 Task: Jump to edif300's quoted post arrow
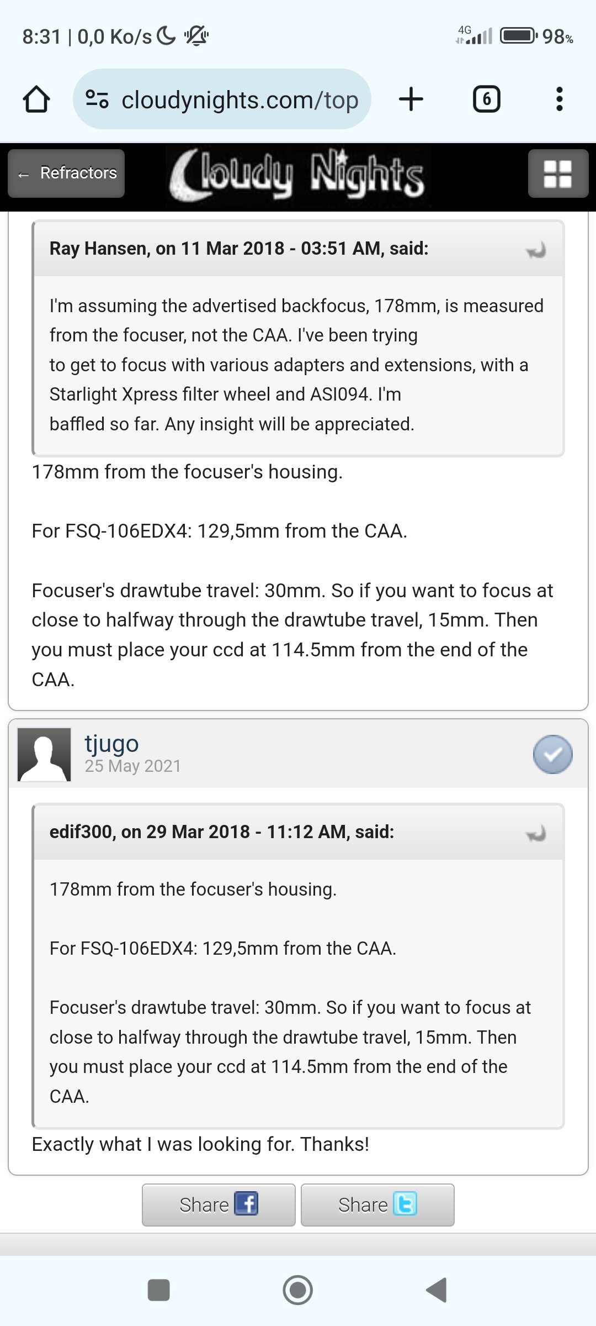coord(536,833)
